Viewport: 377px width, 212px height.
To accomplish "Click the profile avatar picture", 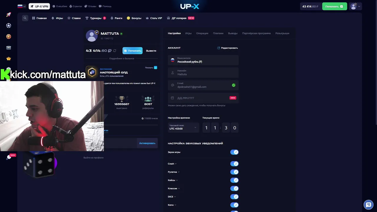I will click(92, 36).
